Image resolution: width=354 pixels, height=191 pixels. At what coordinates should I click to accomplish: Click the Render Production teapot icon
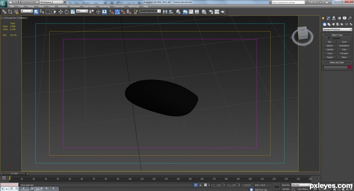223,12
